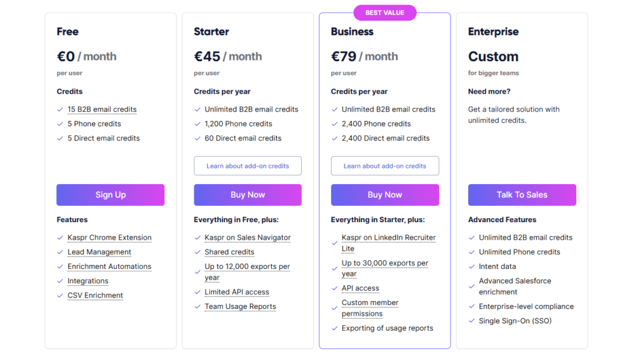Click CSV Enrichment feature link

tap(95, 295)
